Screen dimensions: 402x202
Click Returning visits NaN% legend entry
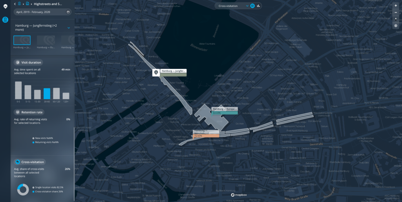point(46,142)
